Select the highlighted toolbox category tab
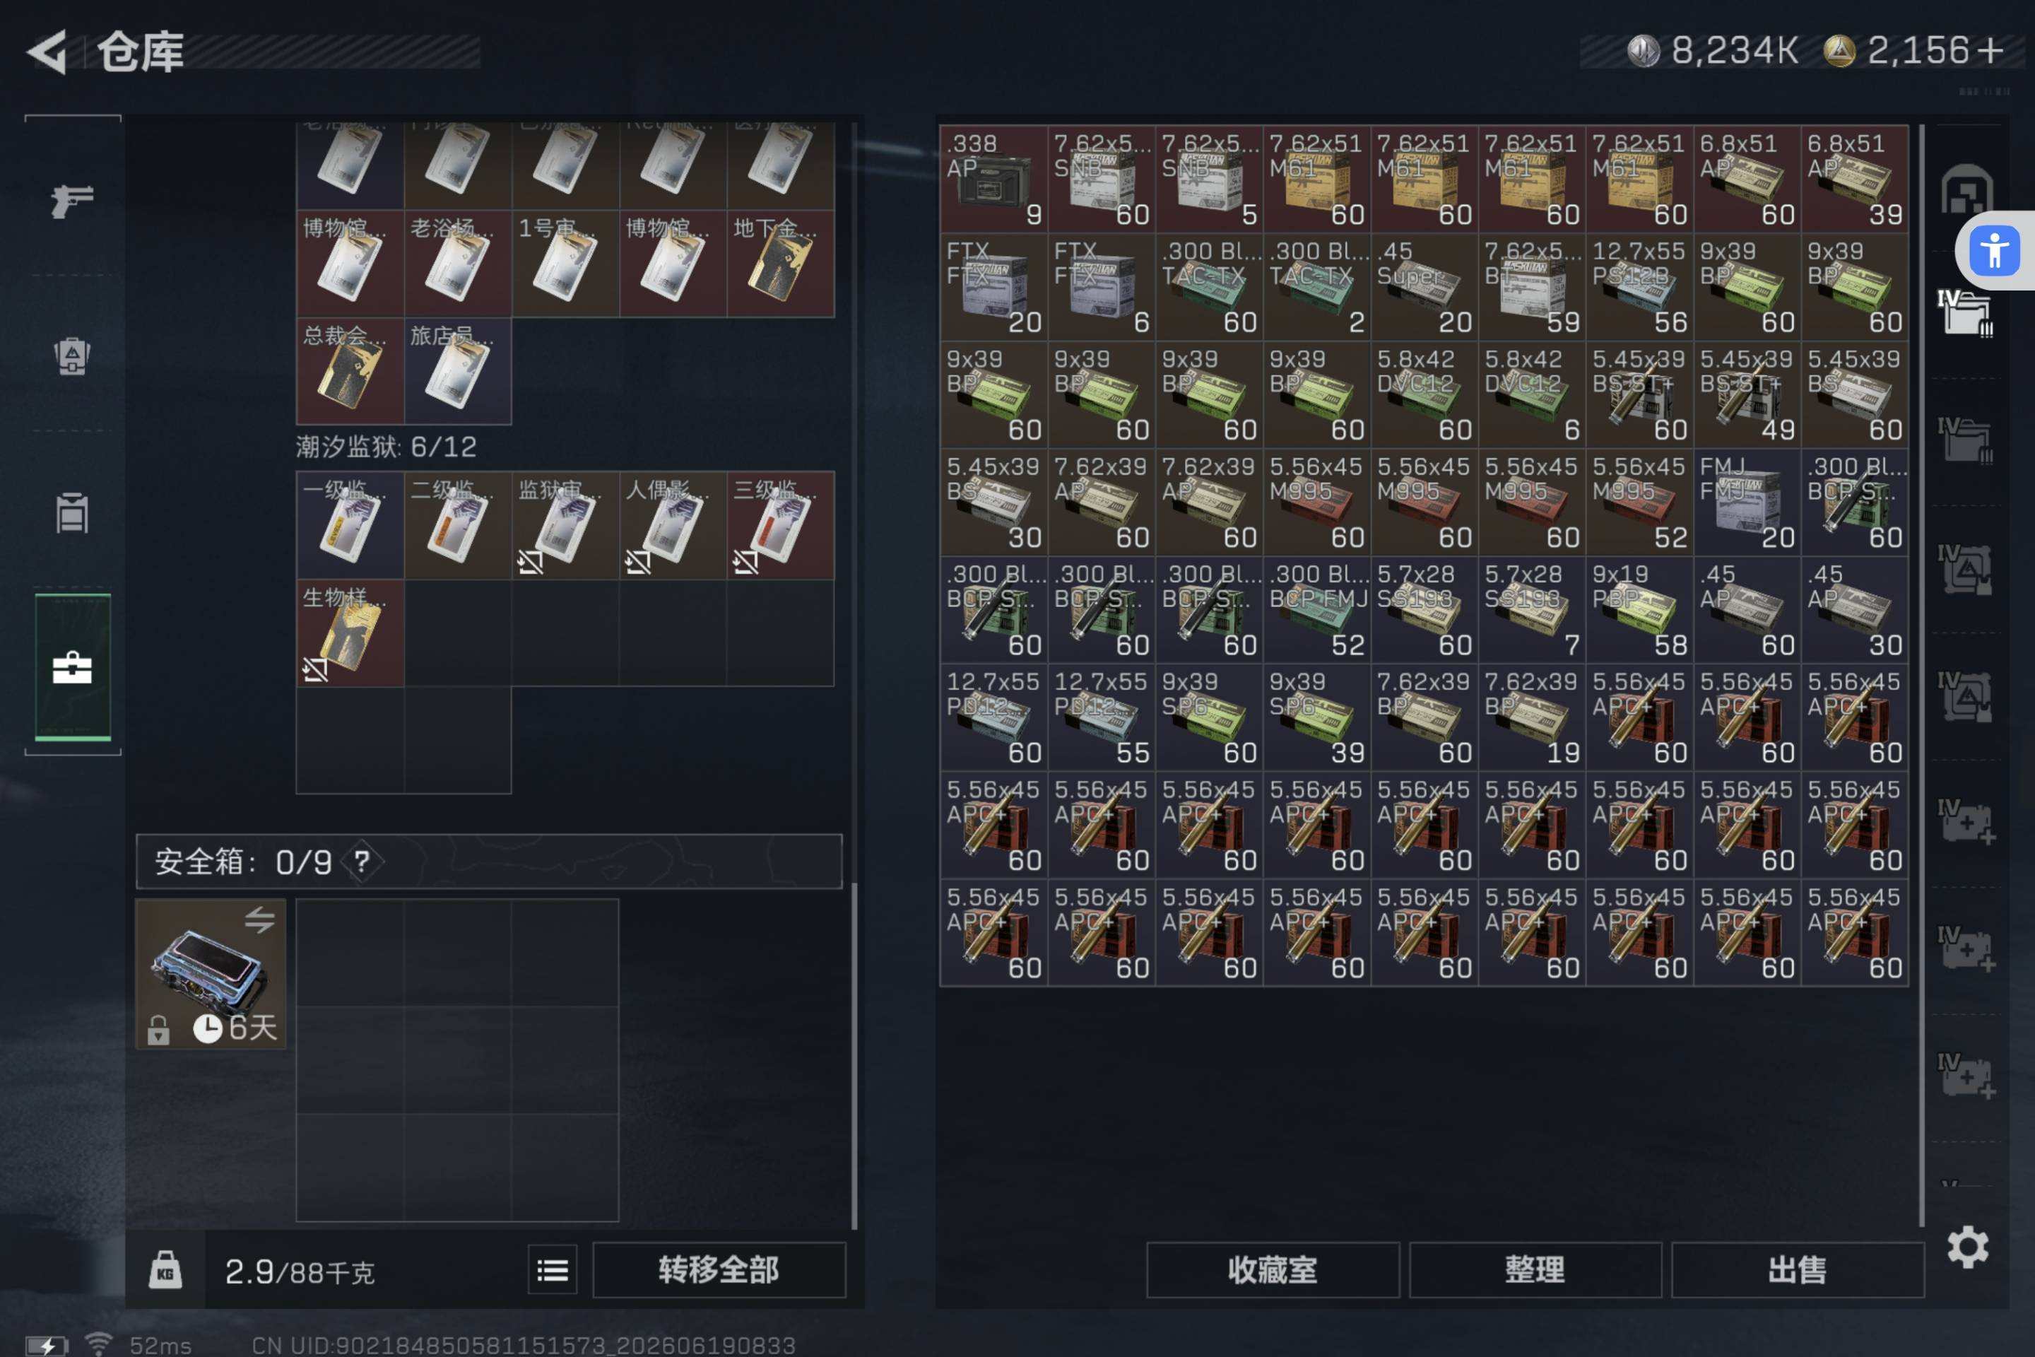The height and width of the screenshot is (1357, 2035). (x=73, y=667)
